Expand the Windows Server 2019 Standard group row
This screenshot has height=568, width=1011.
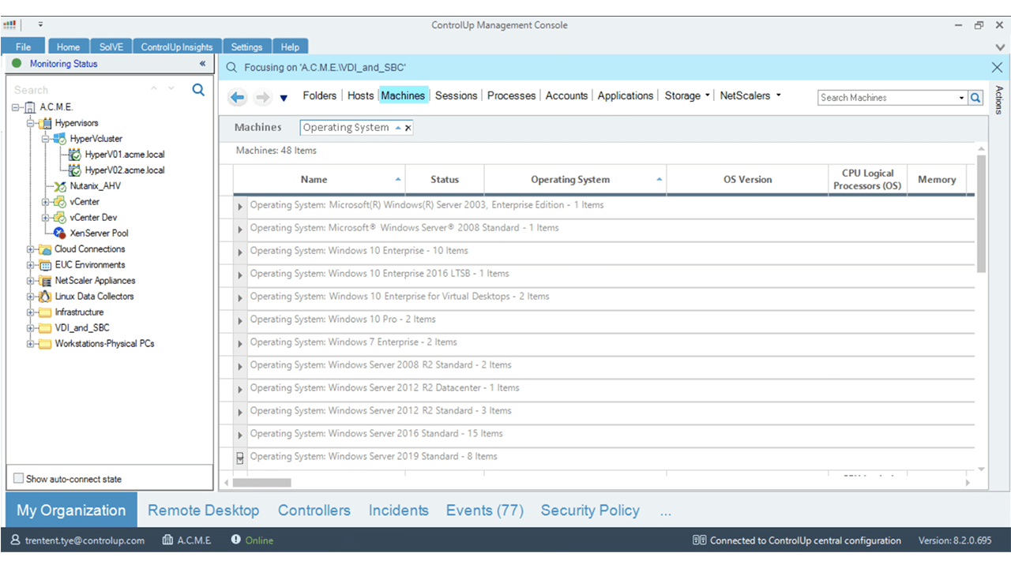click(239, 456)
